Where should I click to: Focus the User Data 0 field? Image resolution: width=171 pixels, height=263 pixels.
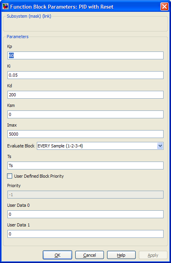[x=85, y=214]
